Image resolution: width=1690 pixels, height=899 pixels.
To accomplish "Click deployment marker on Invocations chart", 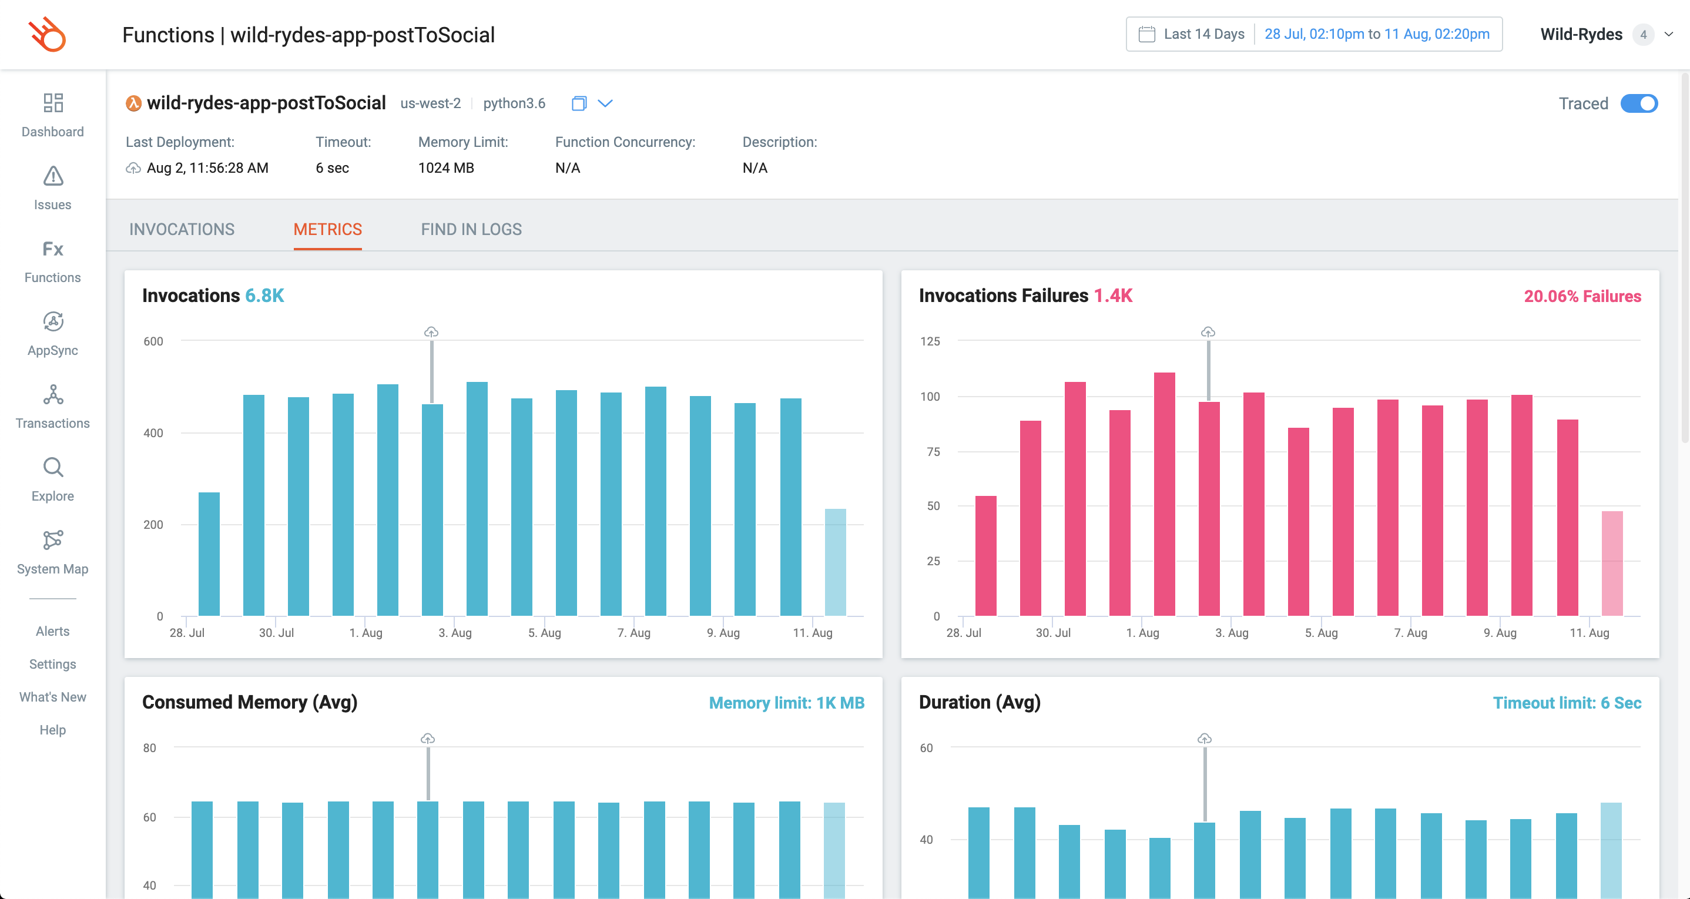I will [431, 332].
